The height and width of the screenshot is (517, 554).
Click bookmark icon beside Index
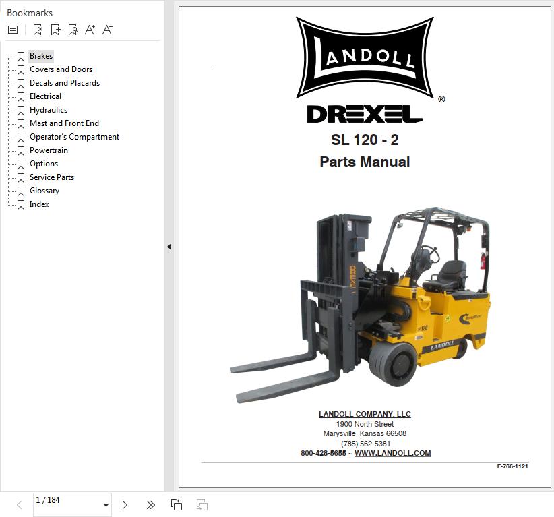21,205
